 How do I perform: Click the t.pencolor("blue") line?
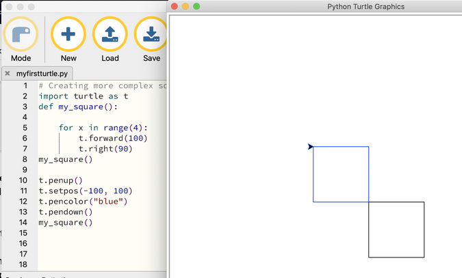coord(83,201)
